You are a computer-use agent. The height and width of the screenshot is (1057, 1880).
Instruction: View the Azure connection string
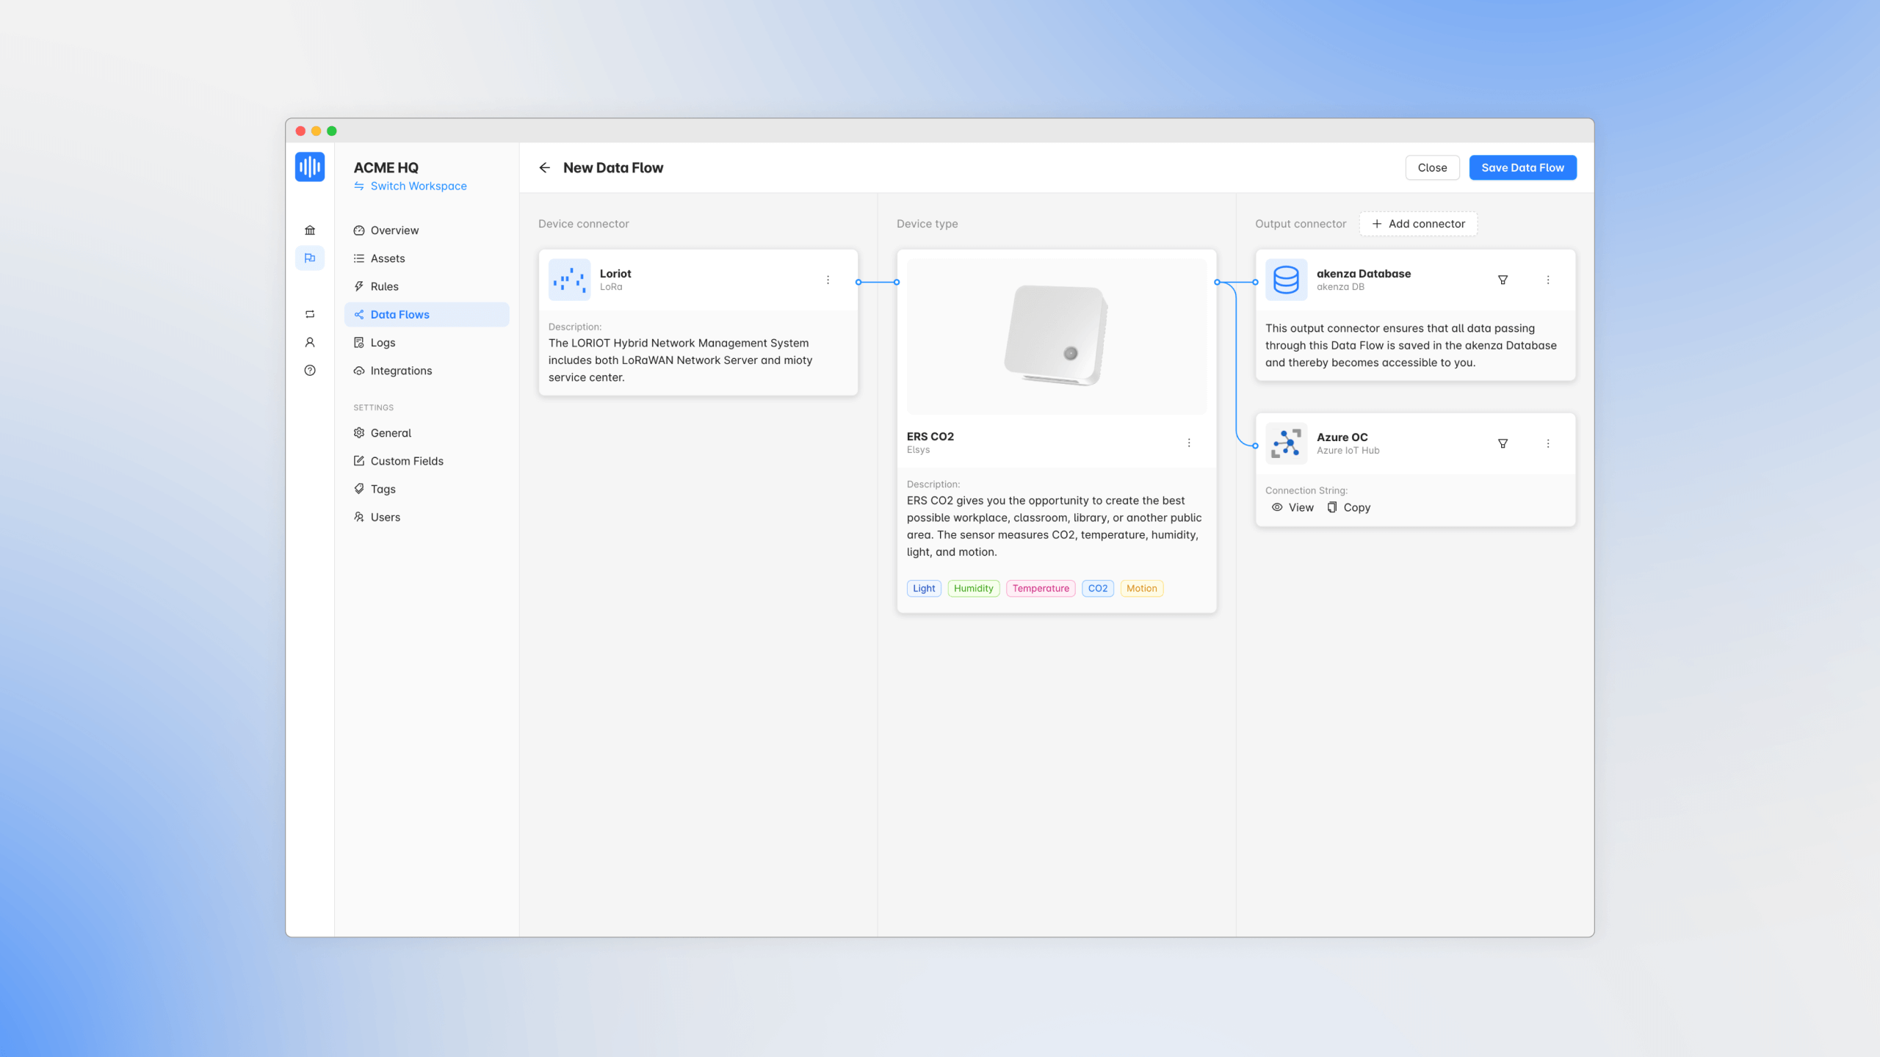[x=1292, y=507]
